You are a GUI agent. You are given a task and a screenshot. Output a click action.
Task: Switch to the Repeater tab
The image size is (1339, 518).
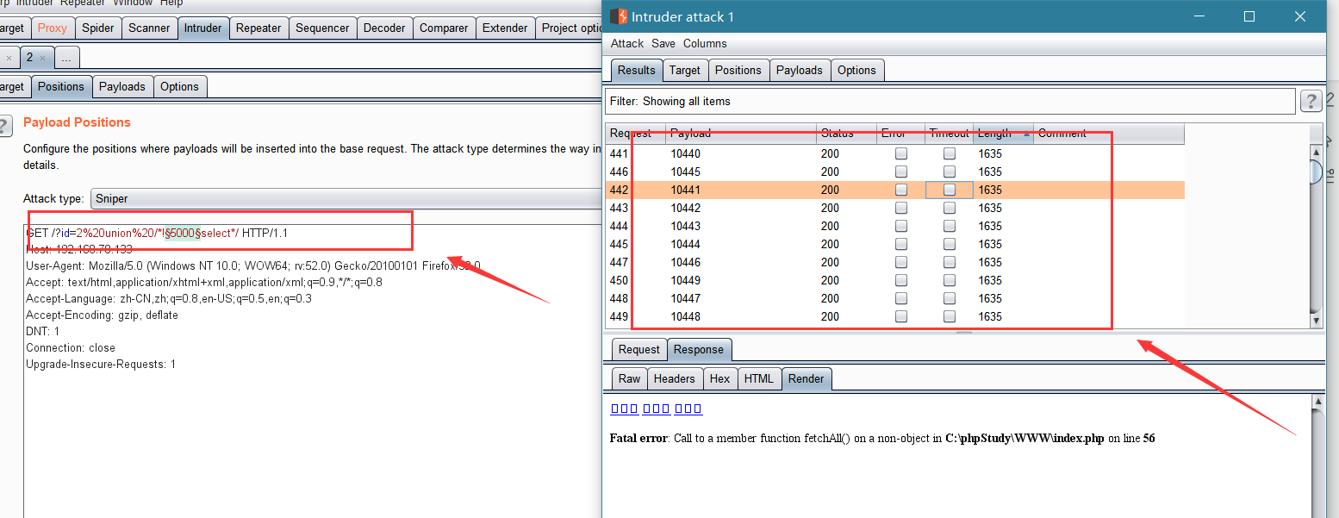pos(258,28)
